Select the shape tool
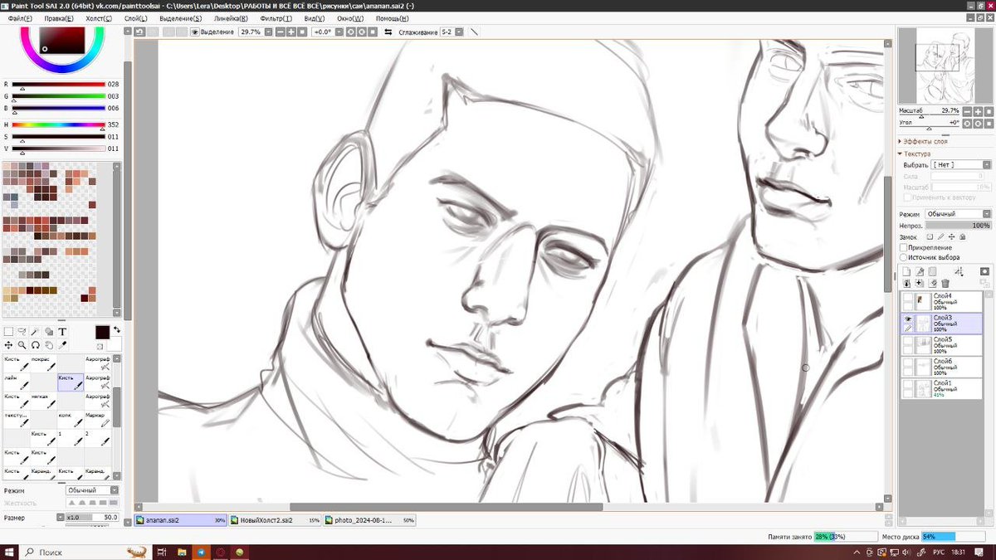The width and height of the screenshot is (996, 560). [49, 332]
